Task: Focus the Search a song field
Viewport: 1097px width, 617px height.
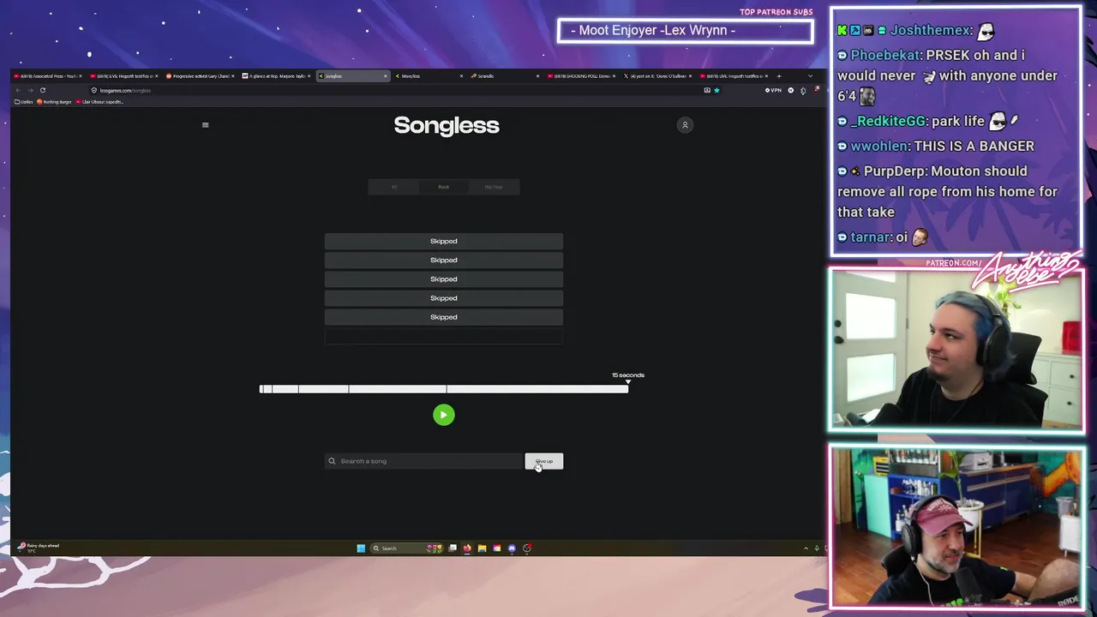Action: pyautogui.click(x=423, y=461)
